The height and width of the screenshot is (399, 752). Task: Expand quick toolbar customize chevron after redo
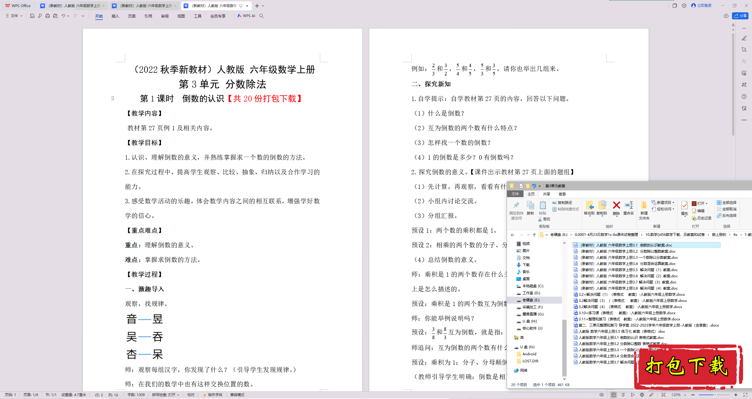83,16
